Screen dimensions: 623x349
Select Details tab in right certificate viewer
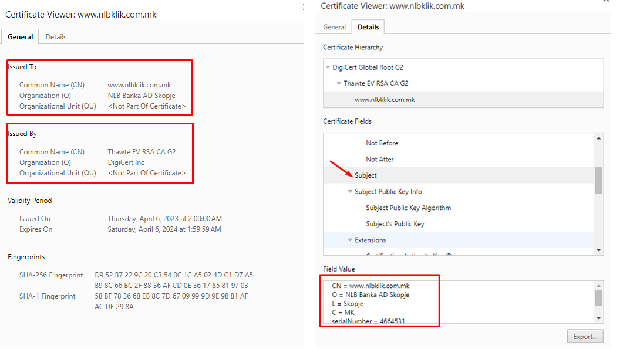point(368,27)
